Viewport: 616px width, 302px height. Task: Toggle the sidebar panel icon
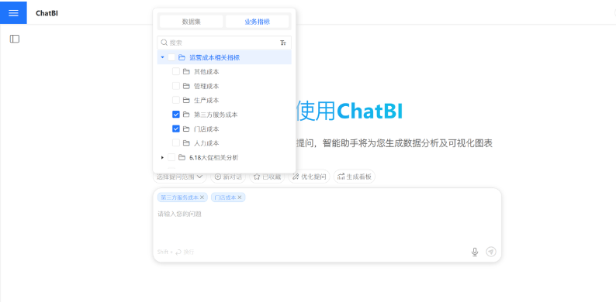[x=15, y=39]
